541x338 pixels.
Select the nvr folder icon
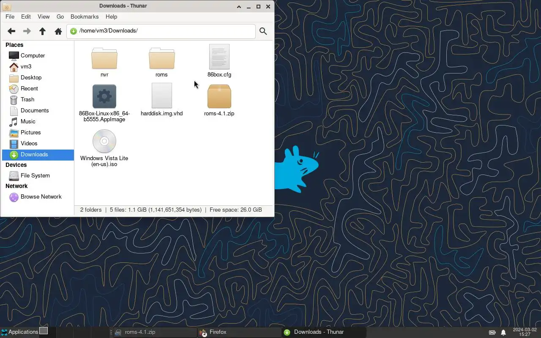(104, 58)
